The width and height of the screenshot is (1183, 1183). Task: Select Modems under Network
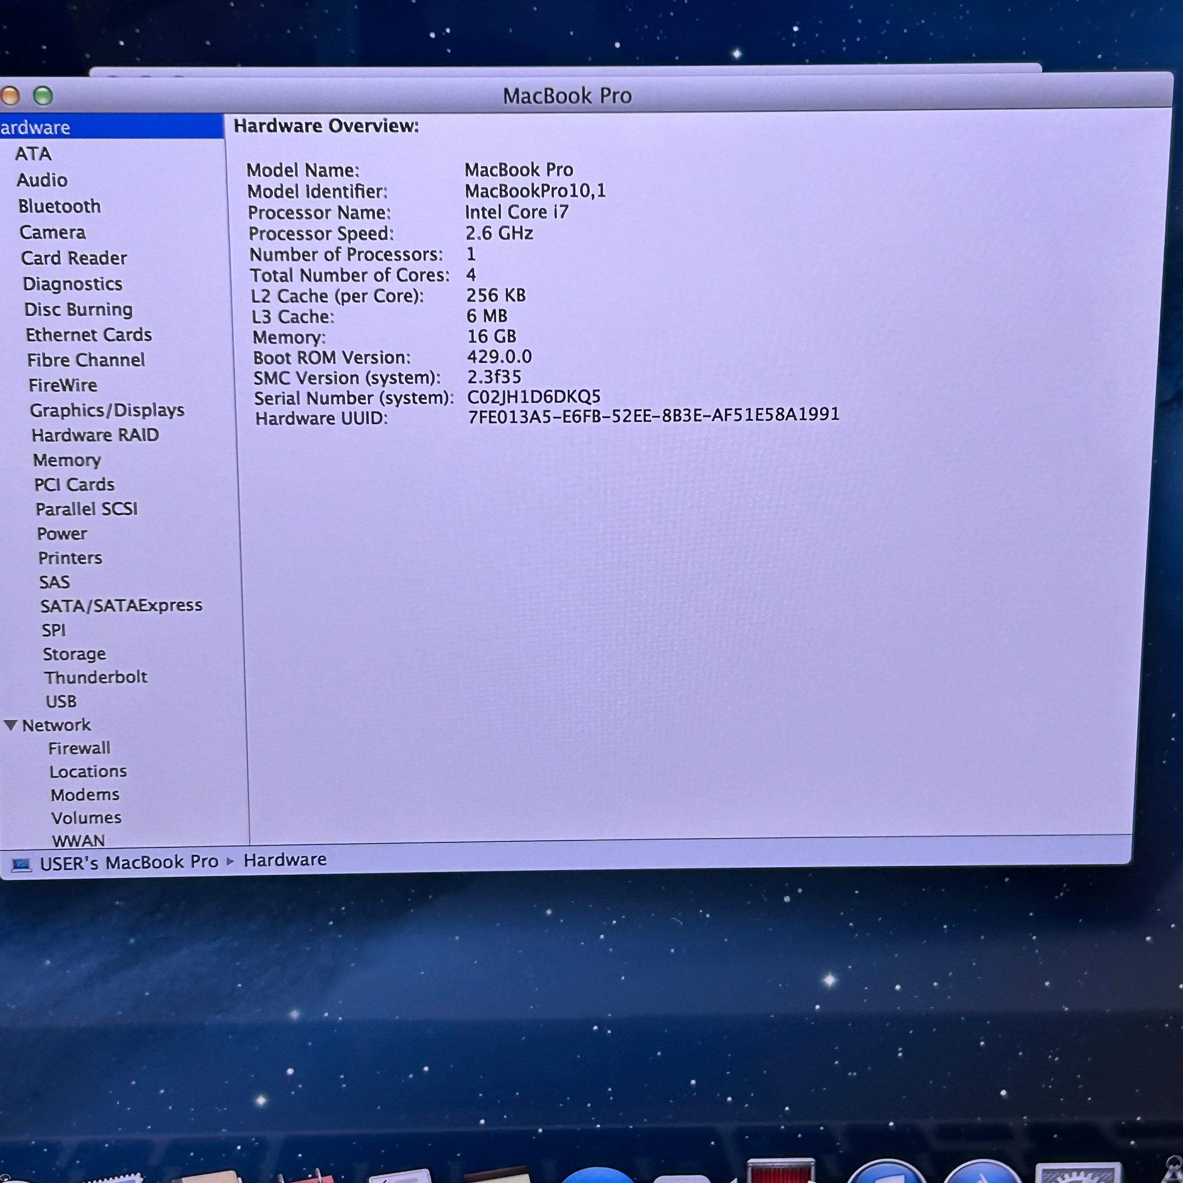[x=85, y=795]
